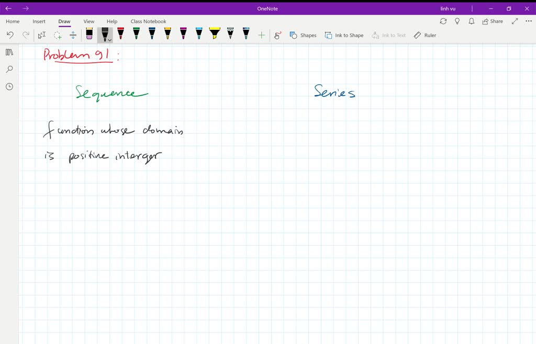The image size is (536, 344).
Task: Click the Ink to Shape button
Action: (344, 35)
